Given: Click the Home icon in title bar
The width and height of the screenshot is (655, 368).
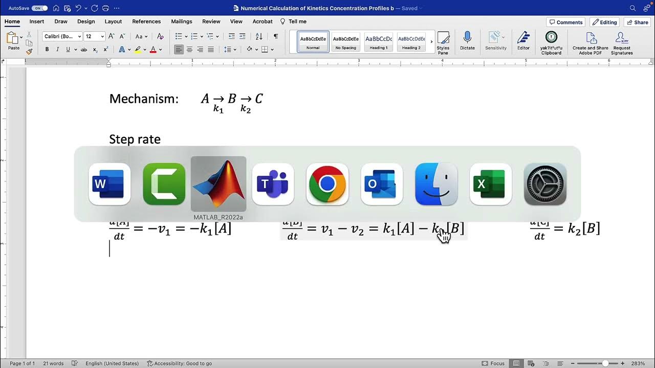Looking at the screenshot, I should point(56,8).
